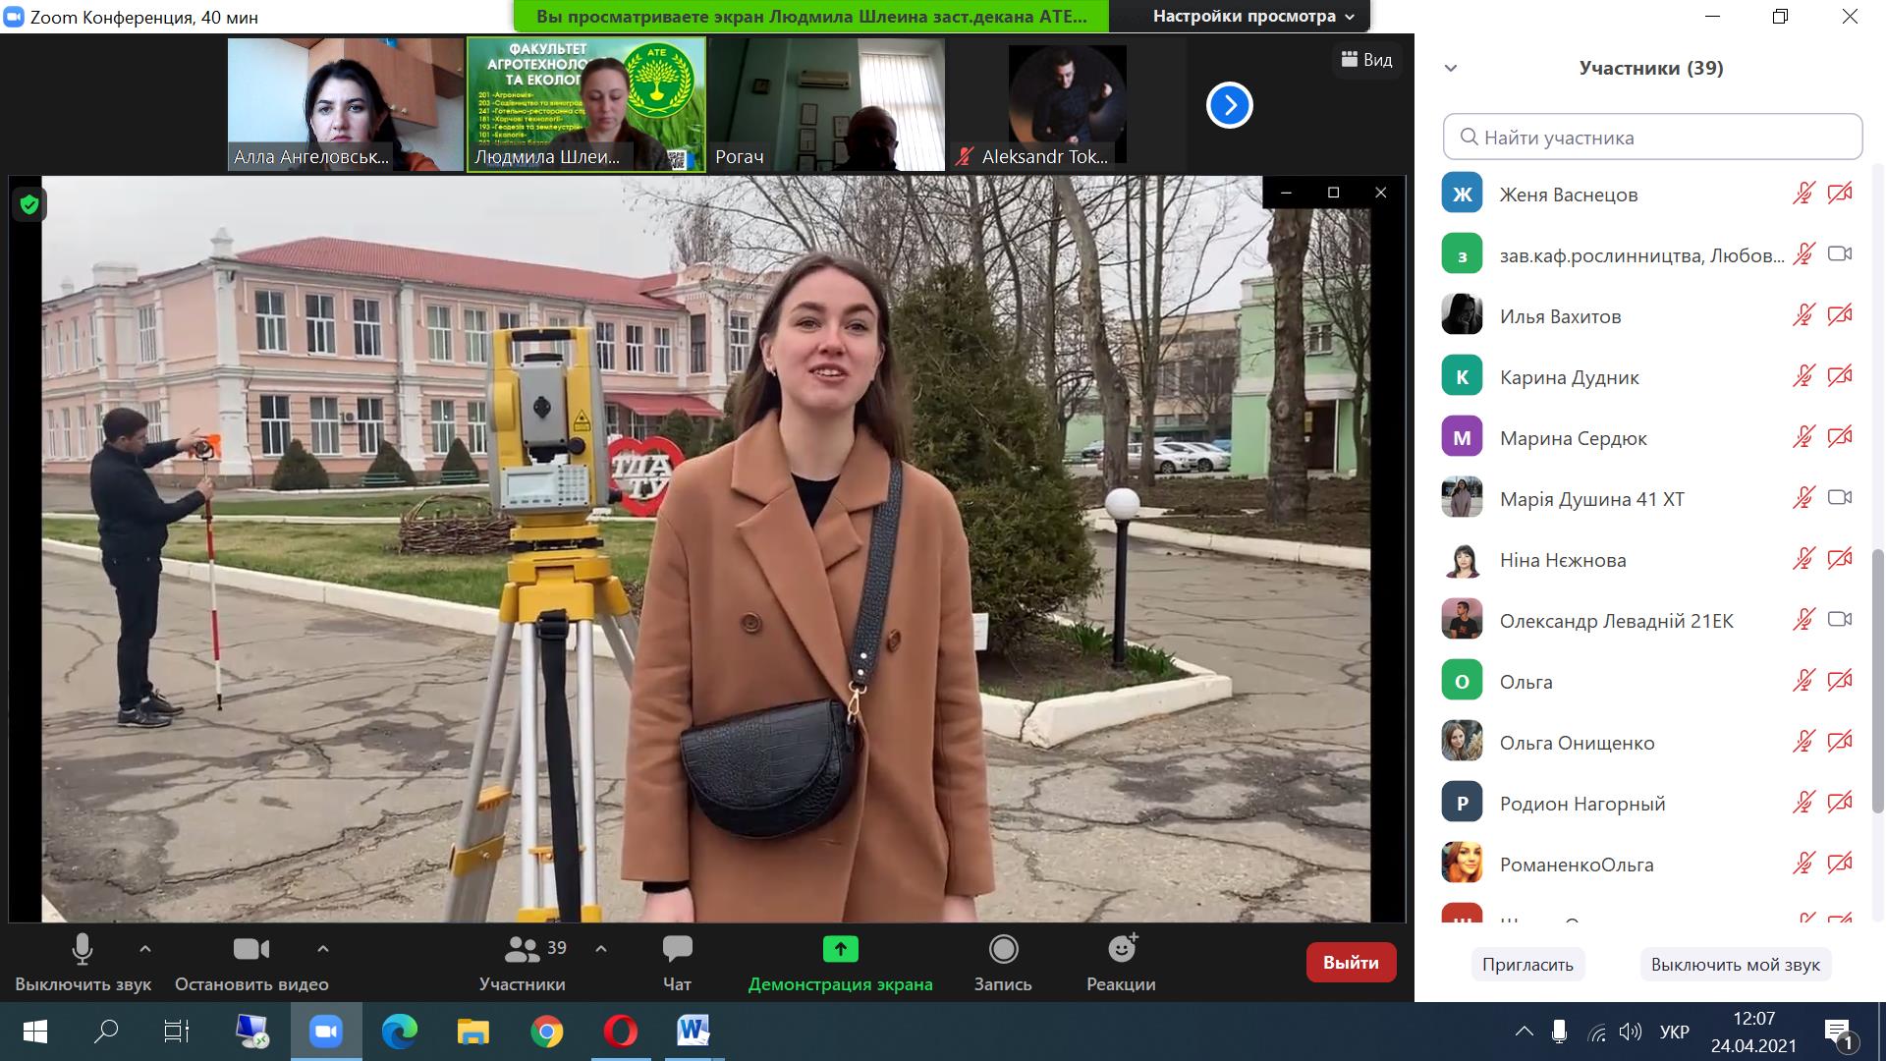1886x1061 pixels.
Task: Open the Настройки просмотра dropdown
Action: [x=1252, y=17]
